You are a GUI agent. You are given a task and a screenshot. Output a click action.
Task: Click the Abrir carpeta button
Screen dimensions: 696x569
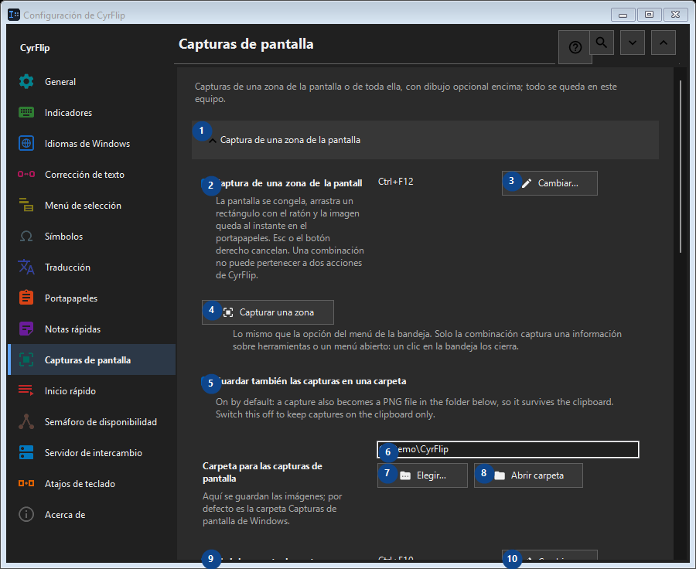(x=528, y=475)
